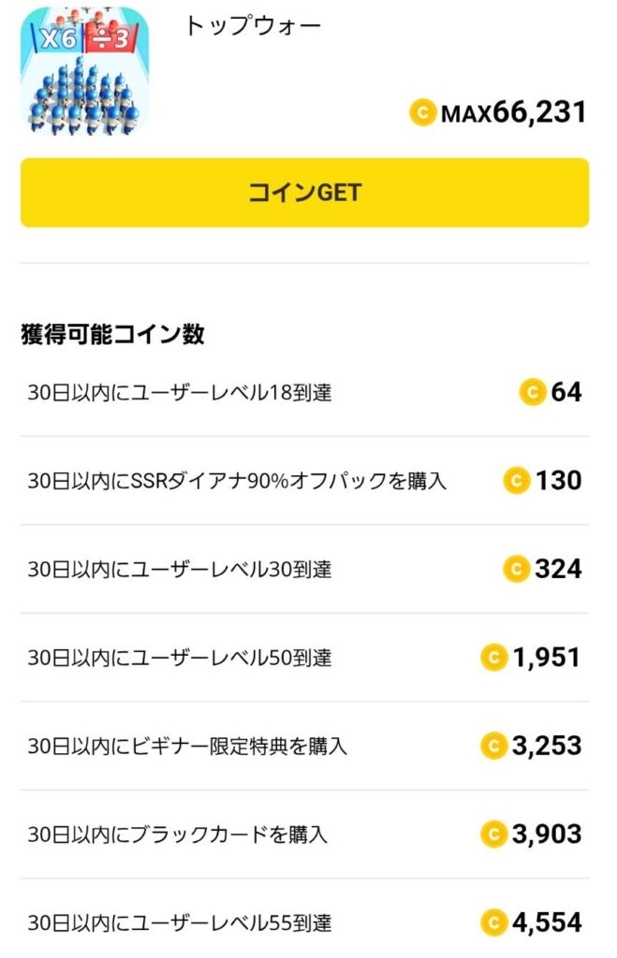The height and width of the screenshot is (958, 617).
Task: Select the ユーザーレベル18到達 mission row
Action: (x=180, y=393)
